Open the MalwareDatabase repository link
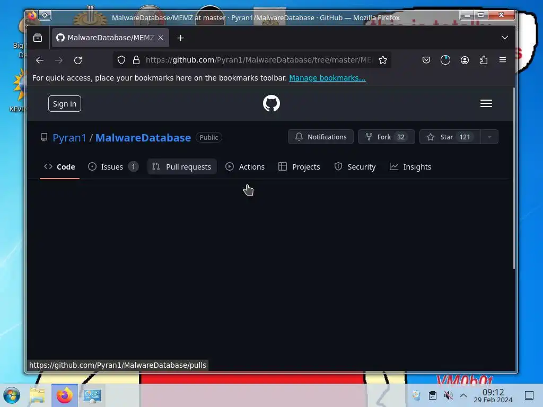543x407 pixels. click(x=143, y=138)
